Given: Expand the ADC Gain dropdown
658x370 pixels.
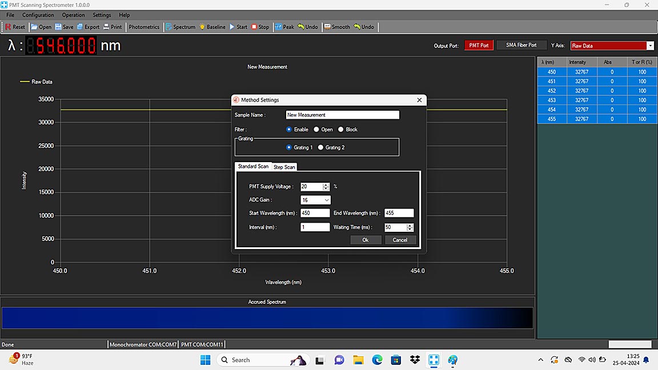Looking at the screenshot, I should 326,200.
